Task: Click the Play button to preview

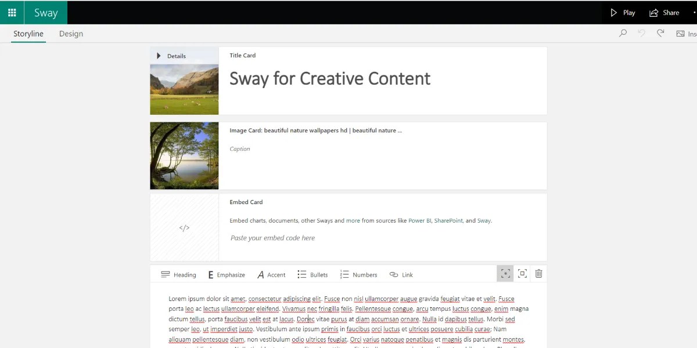Action: 622,12
